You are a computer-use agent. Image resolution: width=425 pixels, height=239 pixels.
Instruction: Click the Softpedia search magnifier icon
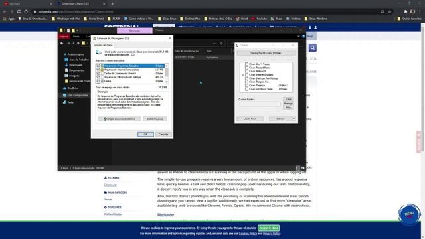click(x=313, y=48)
